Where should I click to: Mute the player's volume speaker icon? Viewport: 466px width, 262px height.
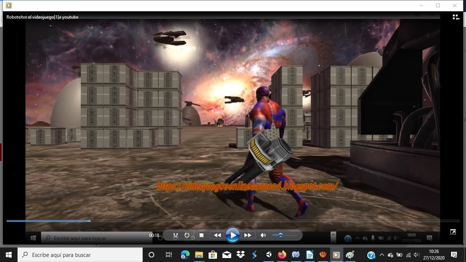point(263,235)
